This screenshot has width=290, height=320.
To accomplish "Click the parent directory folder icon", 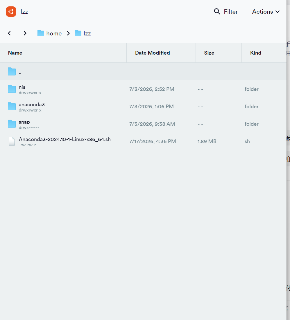I will point(12,72).
